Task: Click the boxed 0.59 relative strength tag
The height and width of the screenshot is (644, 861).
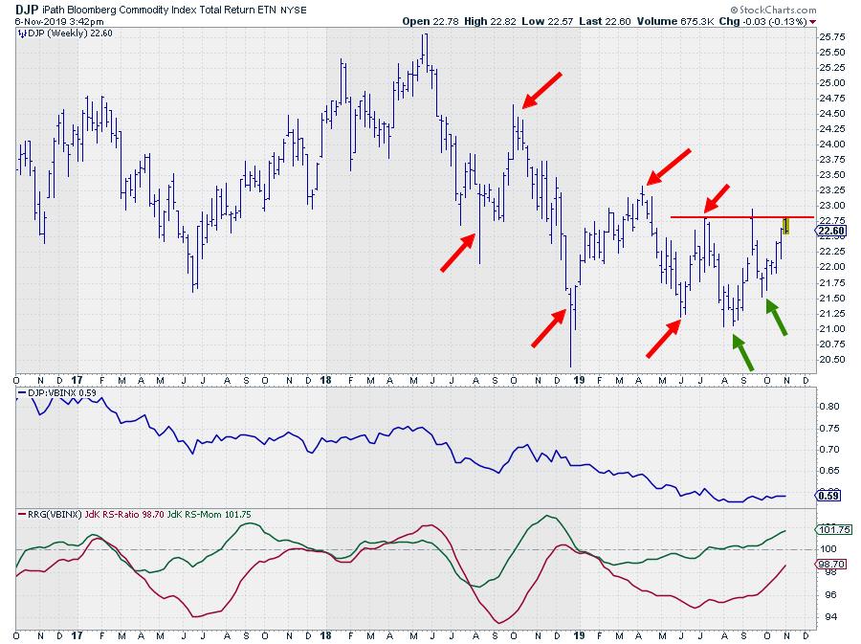Action: coord(828,496)
